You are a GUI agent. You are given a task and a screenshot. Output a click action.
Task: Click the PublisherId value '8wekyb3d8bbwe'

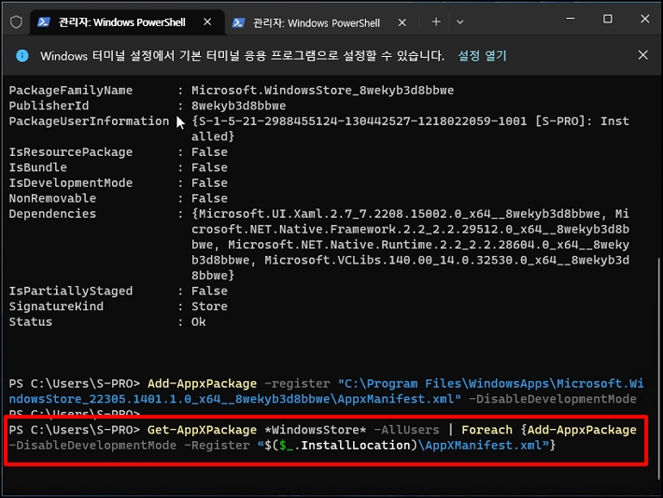(238, 106)
